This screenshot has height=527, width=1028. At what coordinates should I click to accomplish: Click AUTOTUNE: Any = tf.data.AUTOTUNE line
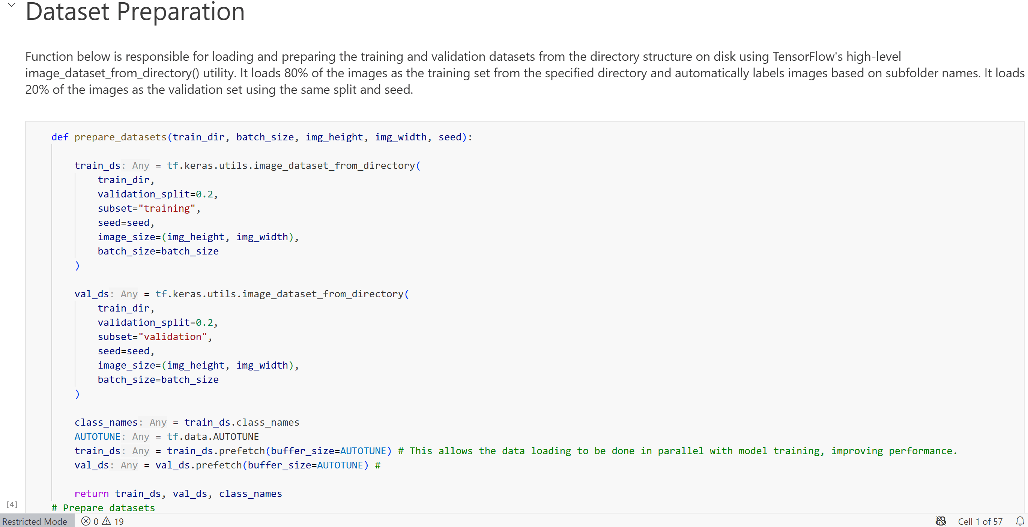(167, 437)
